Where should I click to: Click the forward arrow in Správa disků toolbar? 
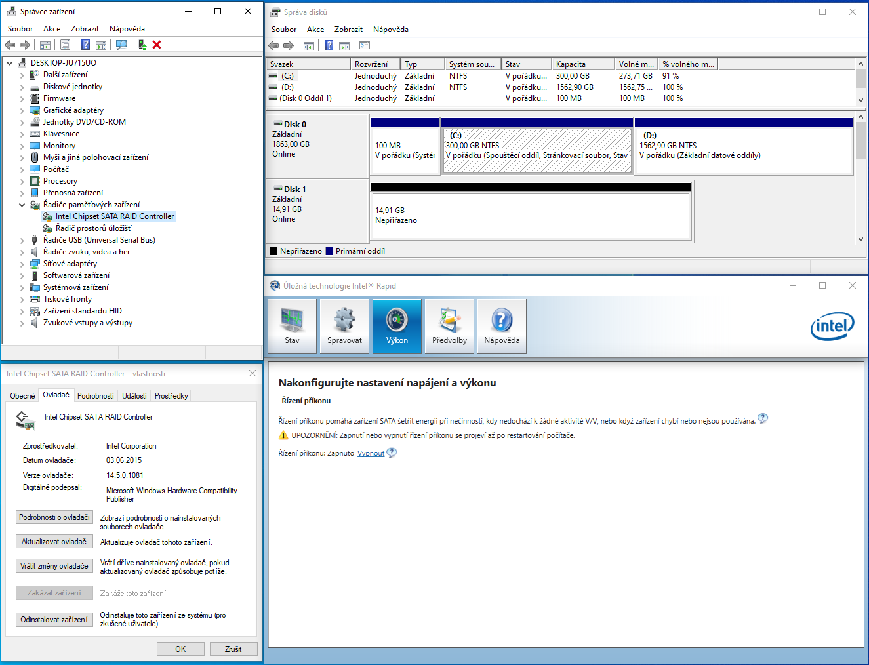coord(289,45)
